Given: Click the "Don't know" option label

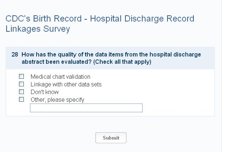Looking at the screenshot, I should coord(45,92).
